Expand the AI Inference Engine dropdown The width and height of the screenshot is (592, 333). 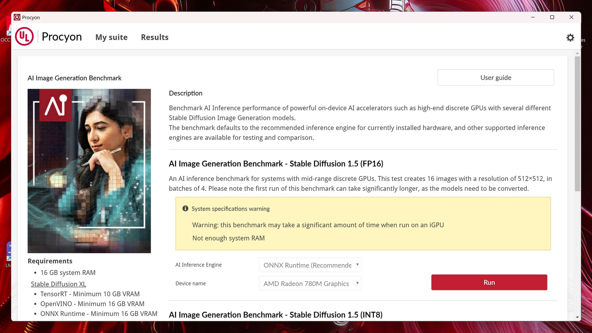(310, 265)
